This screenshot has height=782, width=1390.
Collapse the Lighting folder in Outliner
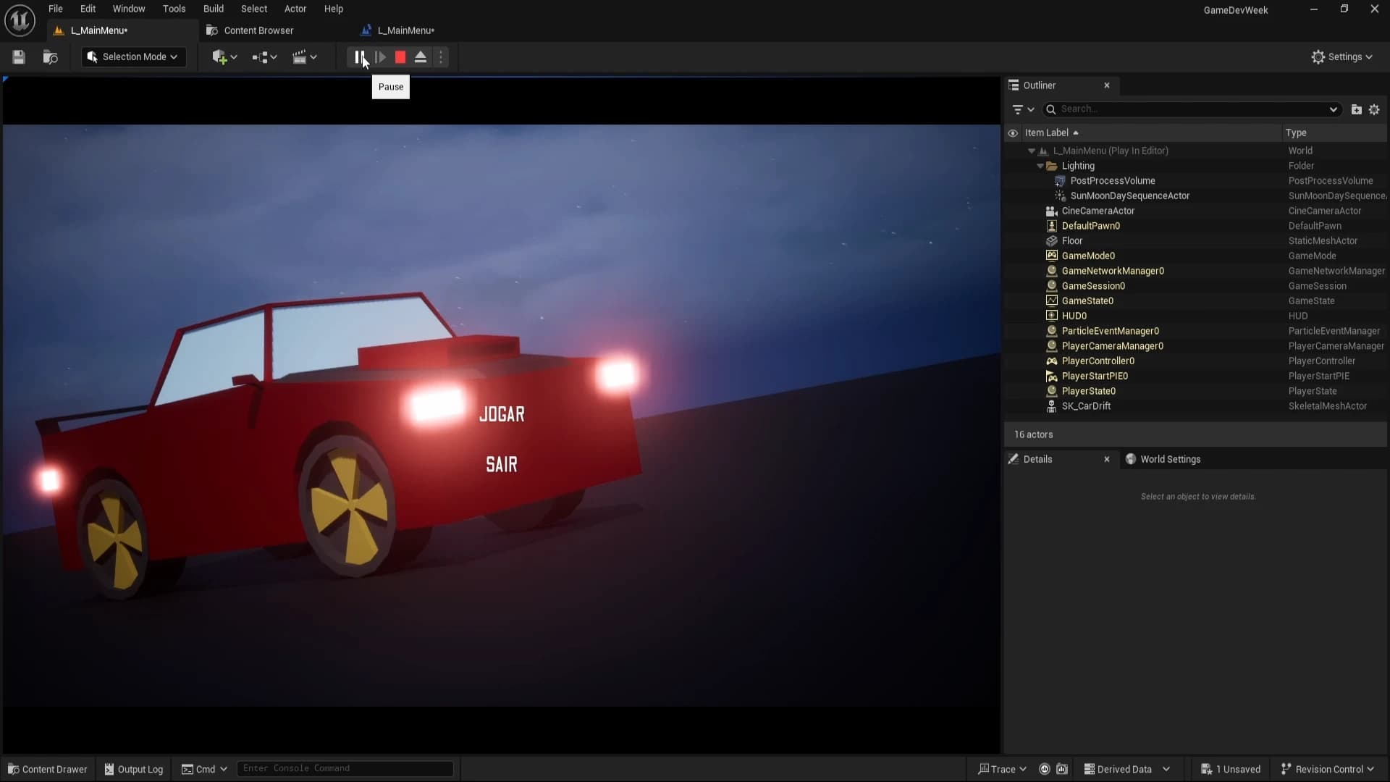[1040, 166]
